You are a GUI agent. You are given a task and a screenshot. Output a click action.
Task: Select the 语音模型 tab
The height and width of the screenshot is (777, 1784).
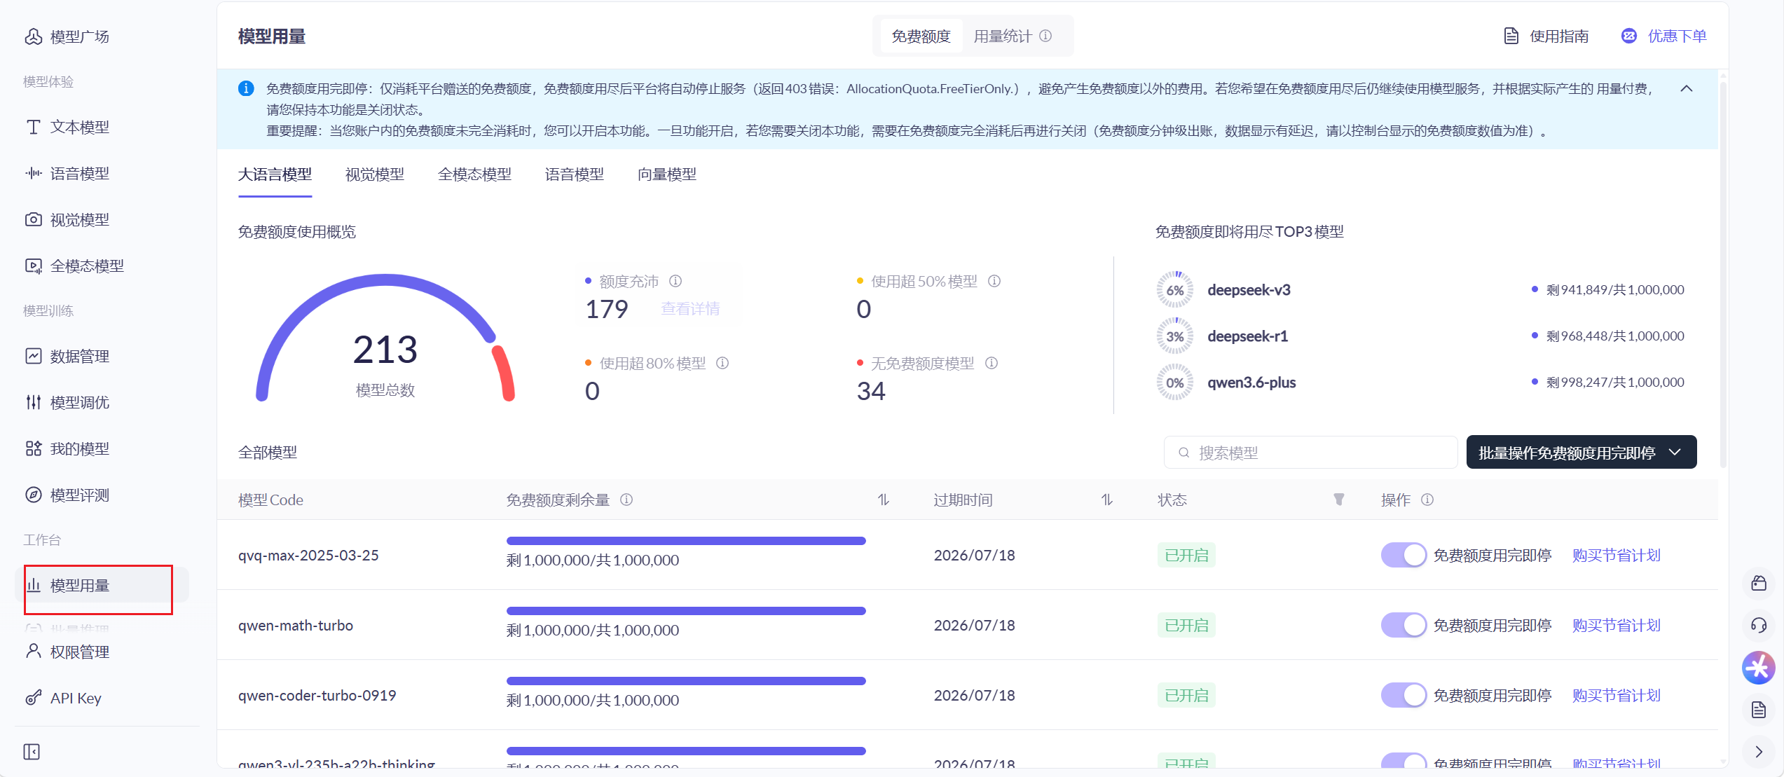575,174
